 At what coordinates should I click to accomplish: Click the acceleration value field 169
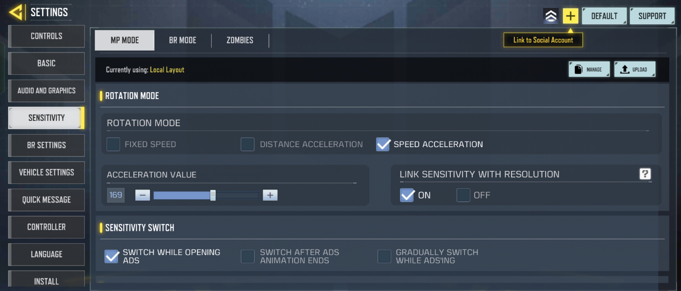point(116,195)
